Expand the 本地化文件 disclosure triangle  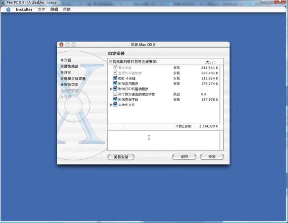point(111,105)
